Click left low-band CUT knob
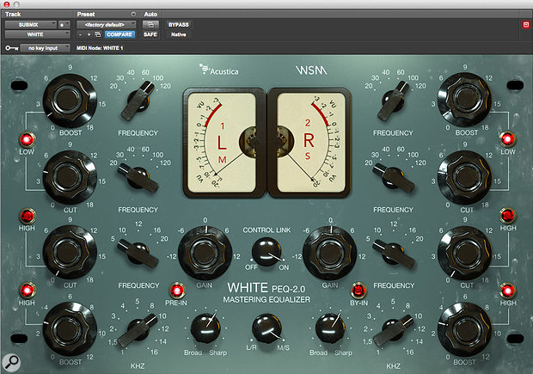 [70, 177]
